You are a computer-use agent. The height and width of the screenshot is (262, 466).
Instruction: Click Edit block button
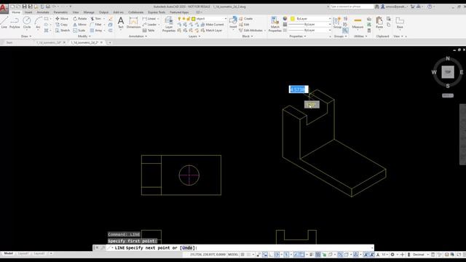(x=245, y=24)
